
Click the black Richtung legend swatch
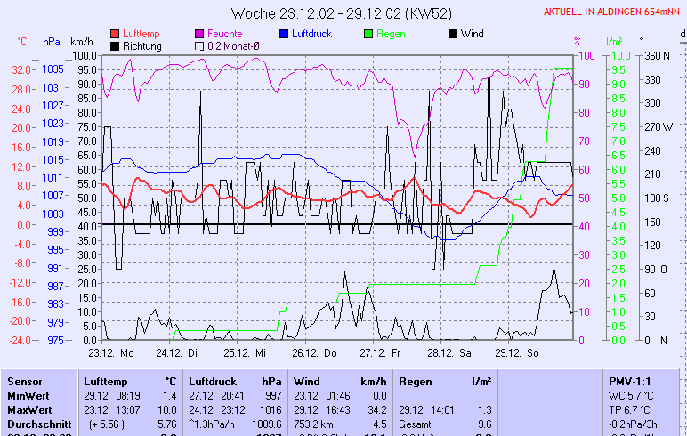[116, 46]
